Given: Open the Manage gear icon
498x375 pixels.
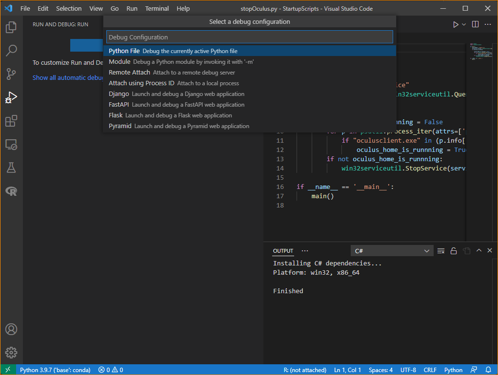Looking at the screenshot, I should click(x=11, y=353).
